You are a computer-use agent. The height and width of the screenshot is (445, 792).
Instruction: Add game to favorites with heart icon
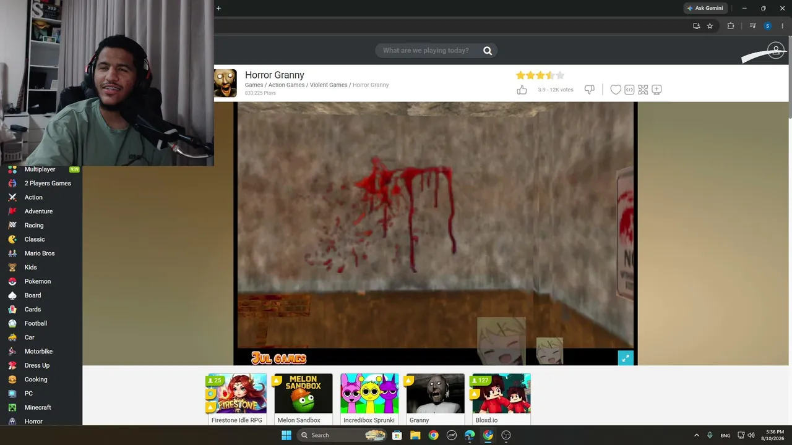(616, 90)
